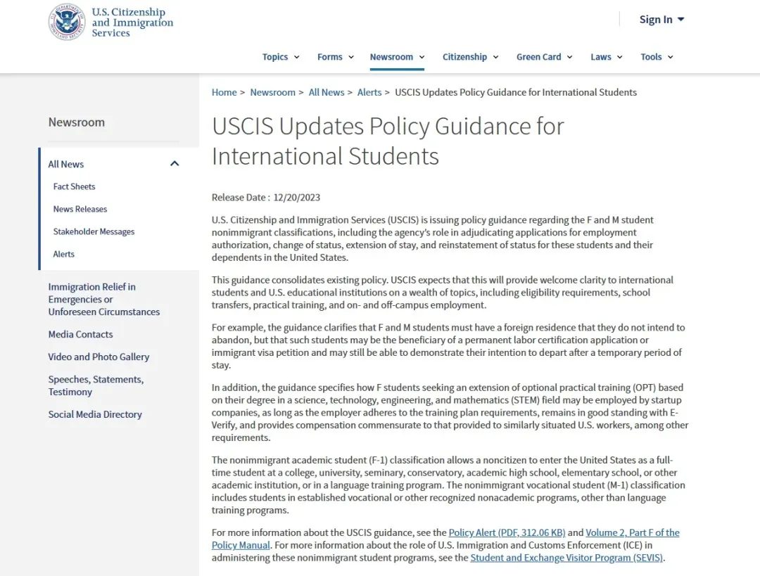Open the Sign In dropdown

coord(661,20)
